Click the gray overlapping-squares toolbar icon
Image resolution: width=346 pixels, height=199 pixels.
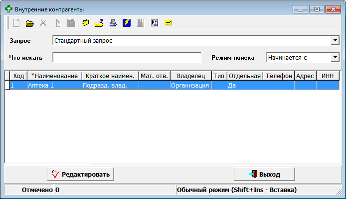(x=71, y=23)
